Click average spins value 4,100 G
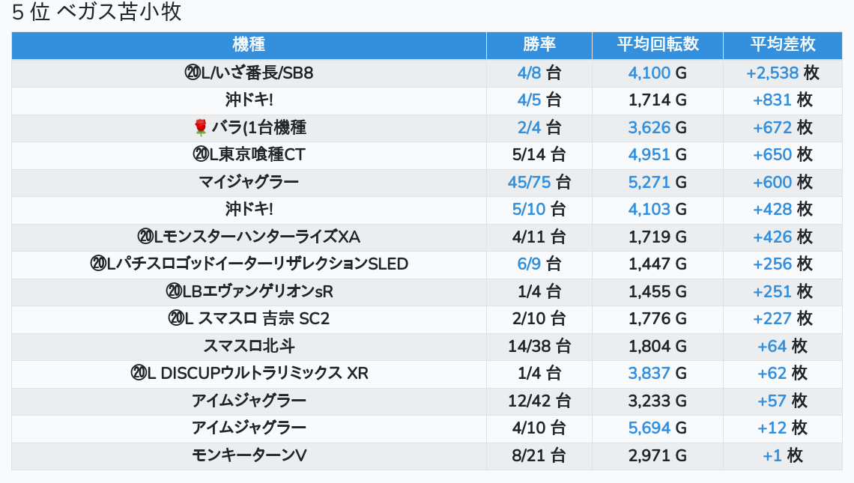The height and width of the screenshot is (483, 854). coord(658,73)
